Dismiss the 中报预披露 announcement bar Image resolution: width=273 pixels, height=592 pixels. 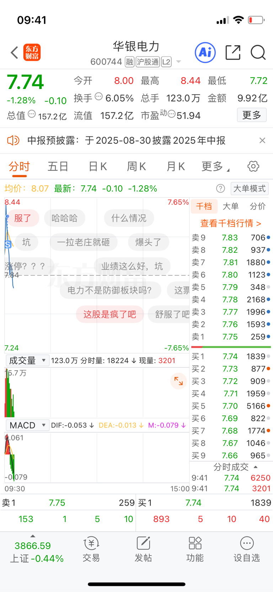[262, 141]
